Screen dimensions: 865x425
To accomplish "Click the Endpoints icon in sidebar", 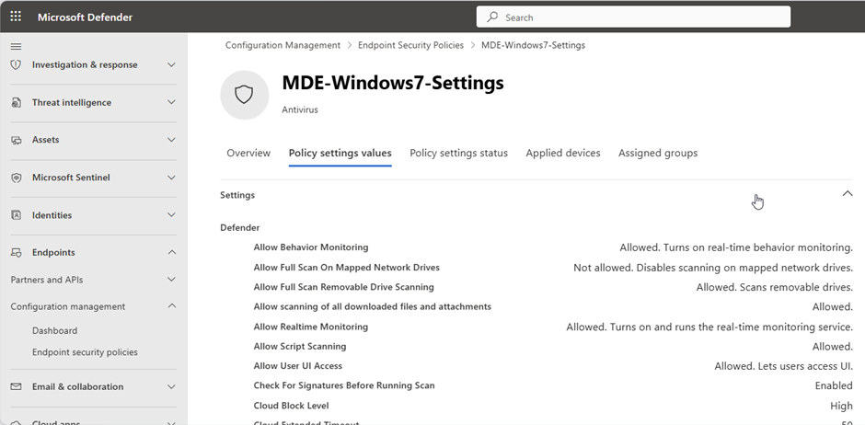I will (x=16, y=252).
